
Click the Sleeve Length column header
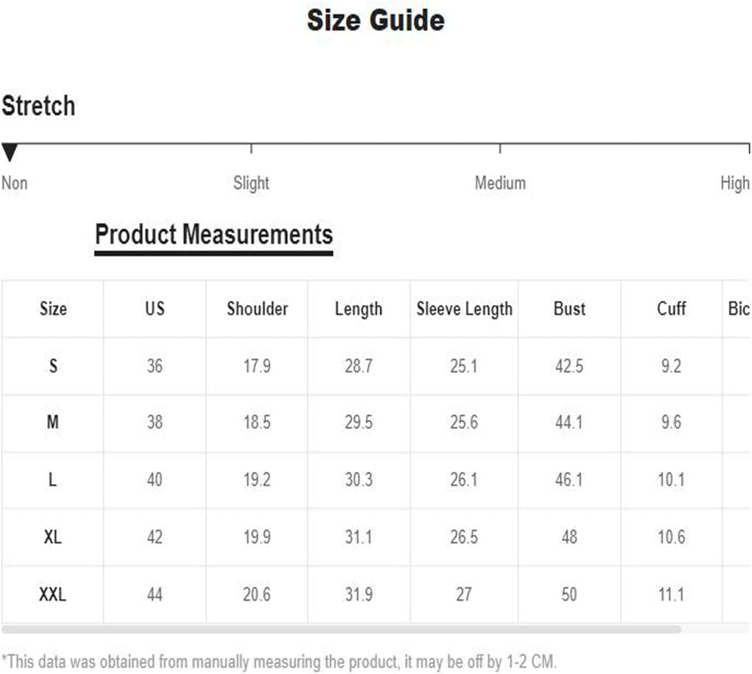pos(464,309)
